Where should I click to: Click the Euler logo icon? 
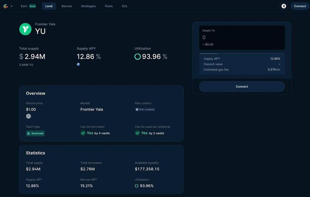click(5, 6)
